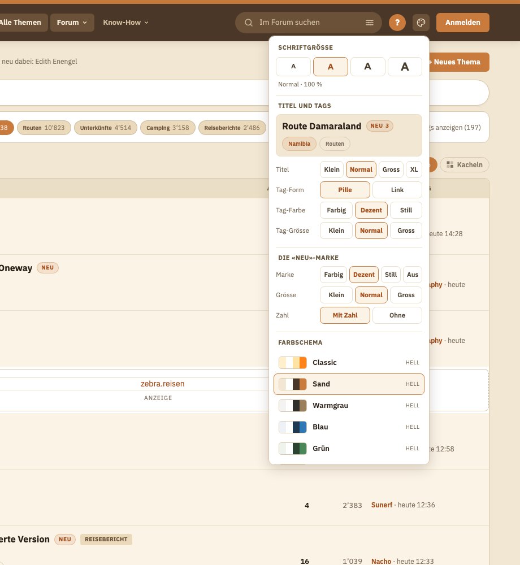Click the Anmelden button
The width and height of the screenshot is (520, 565).
tap(463, 23)
